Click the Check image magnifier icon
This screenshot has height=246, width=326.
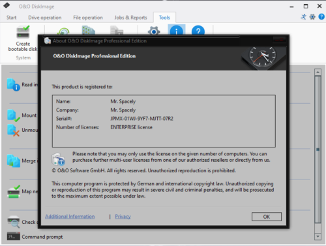pos(14,222)
